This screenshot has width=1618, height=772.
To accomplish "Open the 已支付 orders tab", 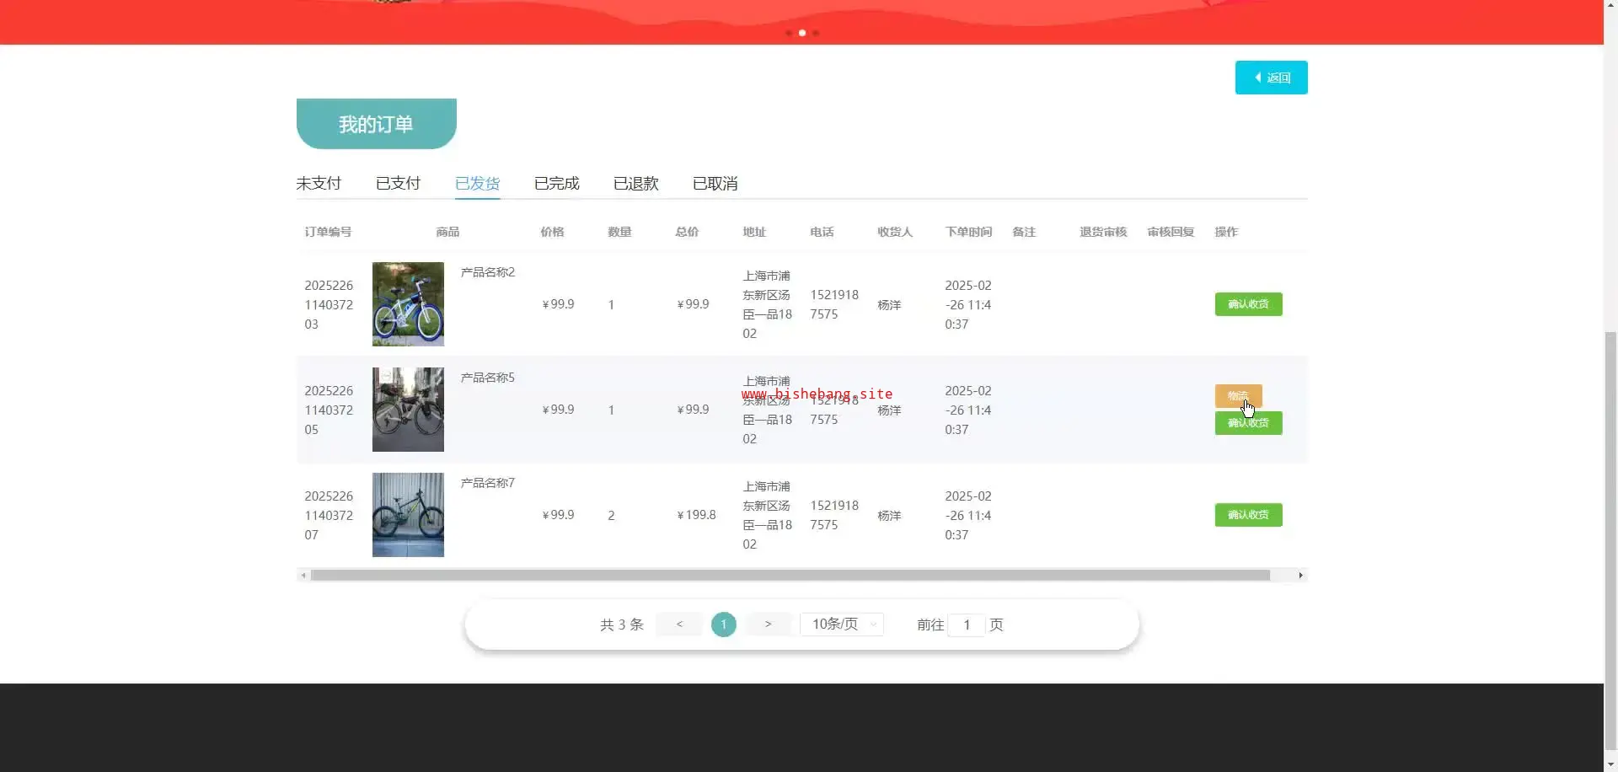I will click(398, 184).
